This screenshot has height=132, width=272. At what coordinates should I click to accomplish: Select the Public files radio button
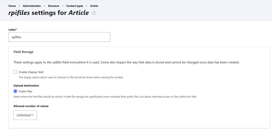15,91
